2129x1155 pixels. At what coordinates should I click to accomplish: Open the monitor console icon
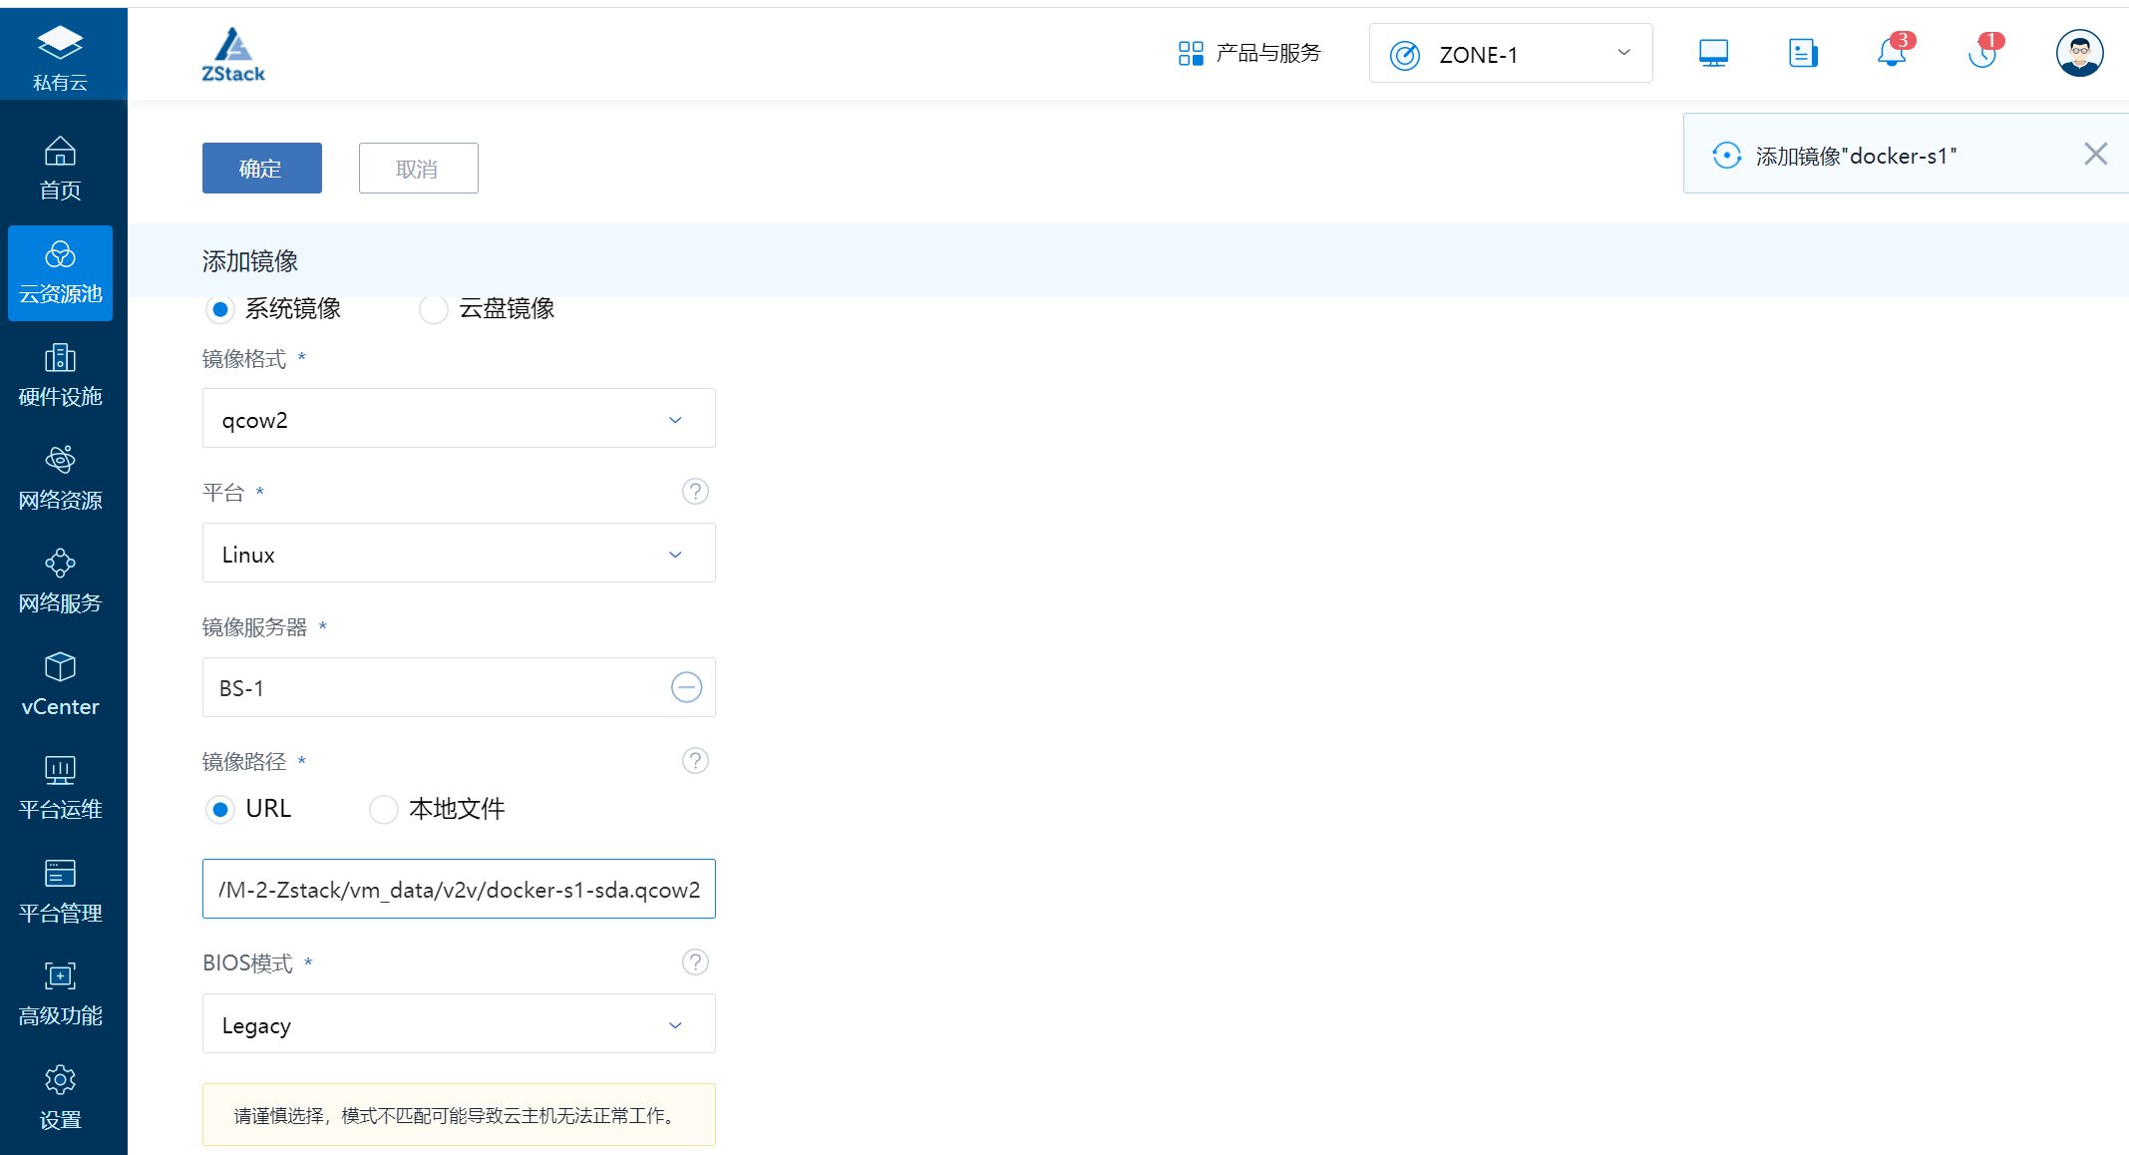pyautogui.click(x=1713, y=53)
